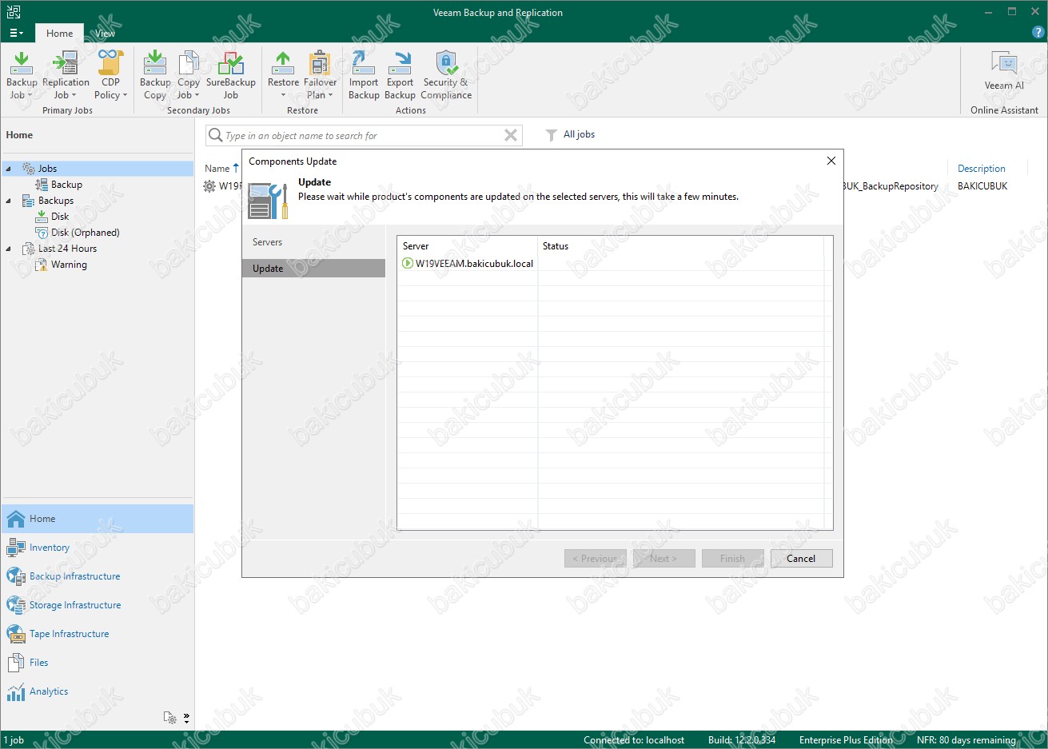The width and height of the screenshot is (1048, 749).
Task: Select Backups in the Home tree
Action: tap(56, 201)
